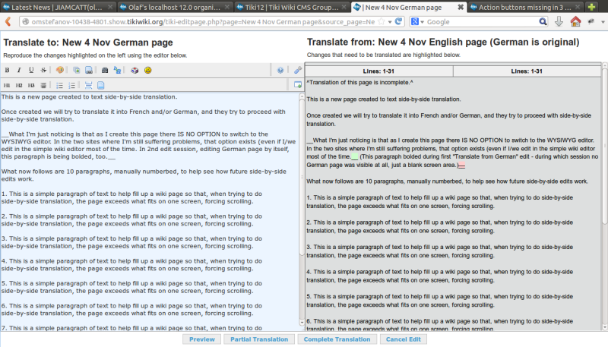Click the '^Translation of this page is incomplete.^' line
608x347 pixels.
[x=359, y=83]
